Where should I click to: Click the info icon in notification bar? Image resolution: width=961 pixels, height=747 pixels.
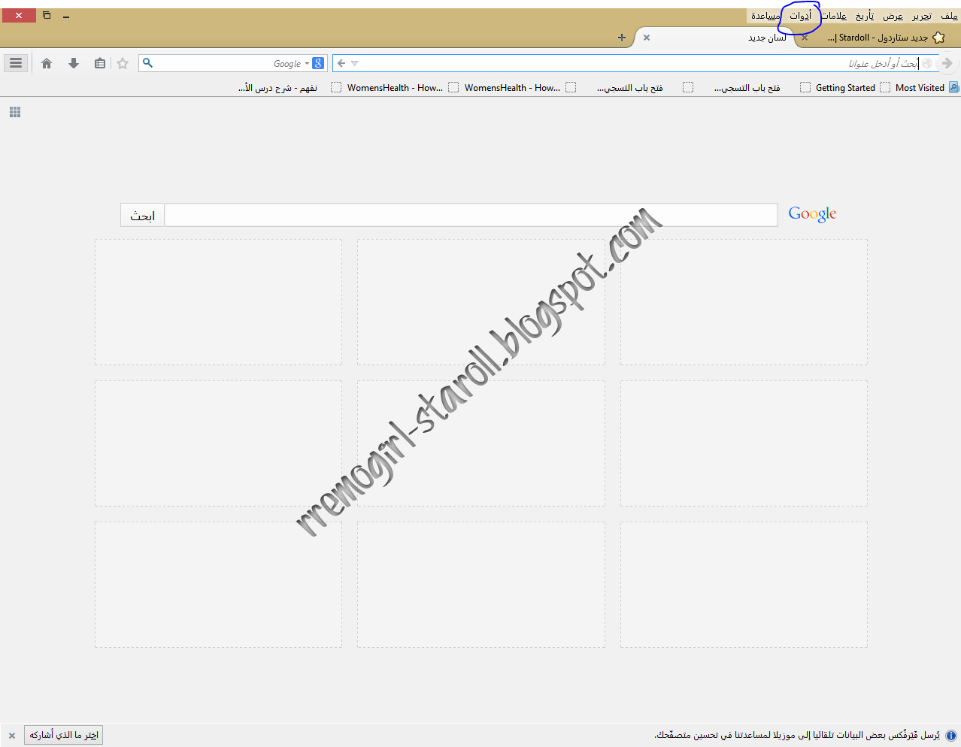coord(951,735)
